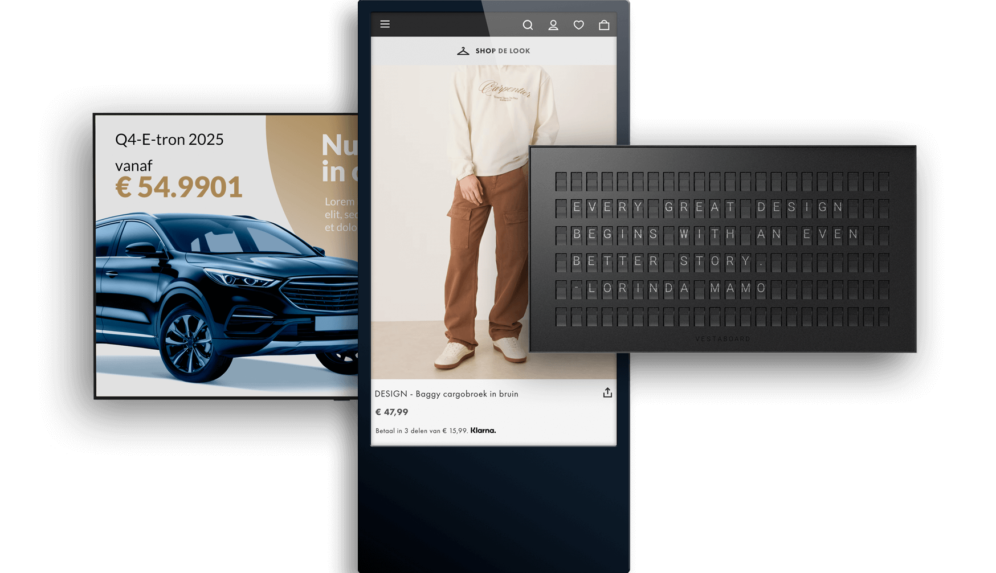Click the € 54.9901 price text
The height and width of the screenshot is (573, 996).
178,187
